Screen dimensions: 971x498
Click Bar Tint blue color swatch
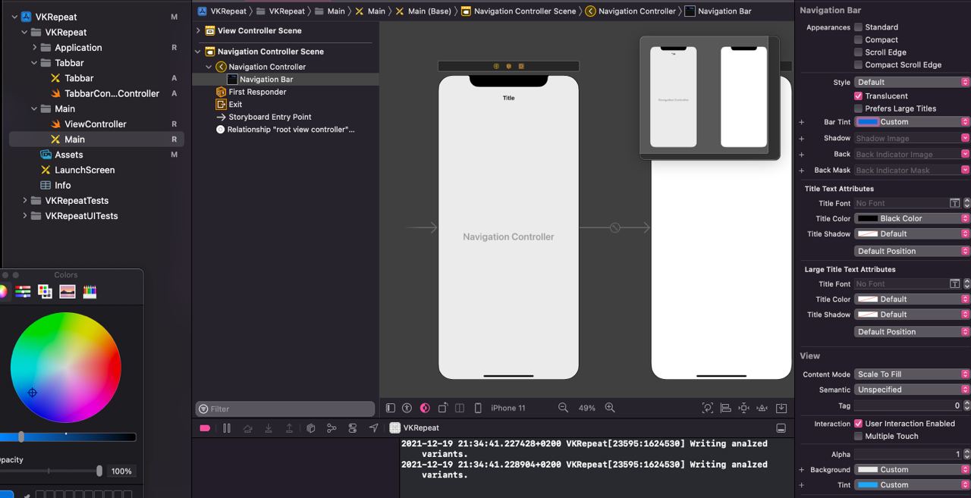tap(868, 122)
